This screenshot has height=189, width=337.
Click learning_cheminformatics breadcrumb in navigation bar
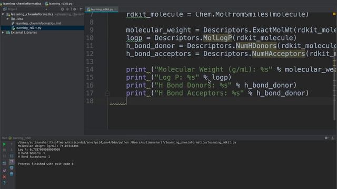[22, 4]
